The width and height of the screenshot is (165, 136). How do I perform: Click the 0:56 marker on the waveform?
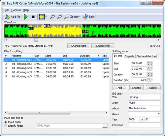[47, 26]
